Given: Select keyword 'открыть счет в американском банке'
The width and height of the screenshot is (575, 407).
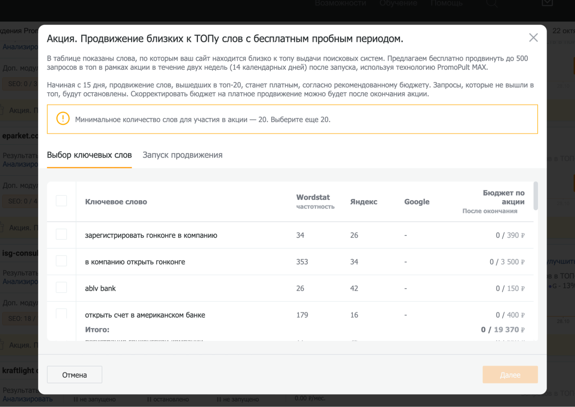Looking at the screenshot, I should click(x=145, y=315).
